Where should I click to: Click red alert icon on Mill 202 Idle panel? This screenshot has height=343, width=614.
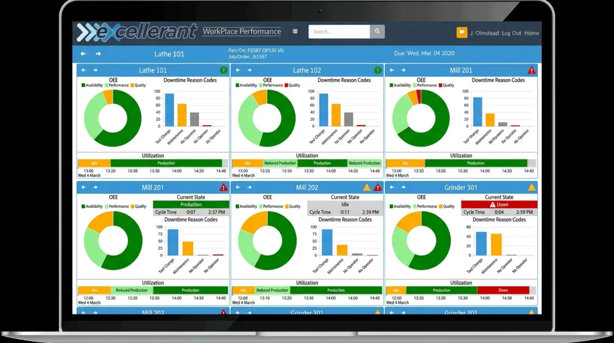[x=377, y=187]
